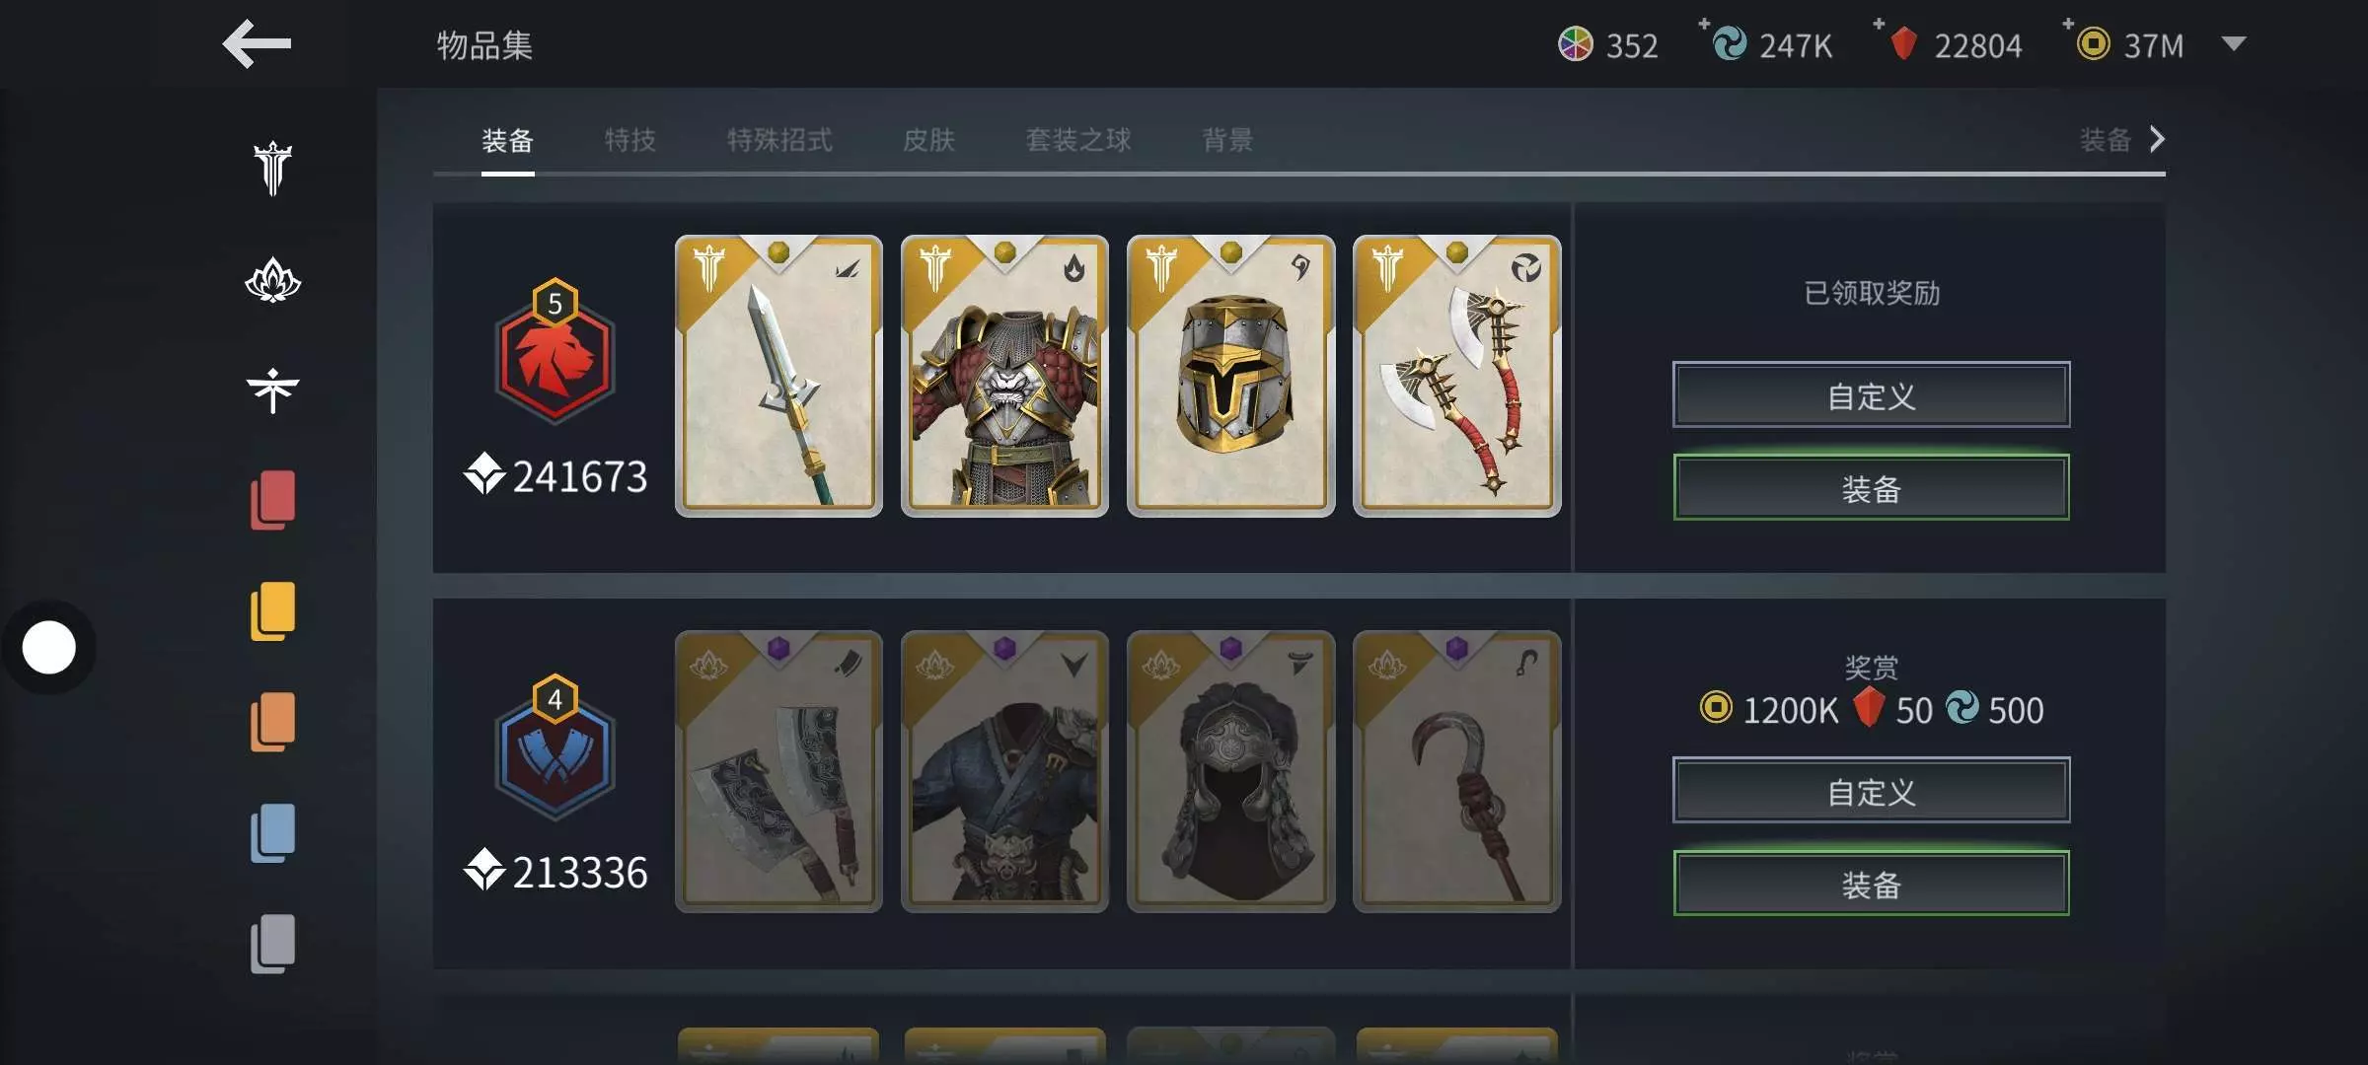This screenshot has height=1065, width=2368.
Task: Add more red gems via plus icon
Action: click(x=1879, y=24)
